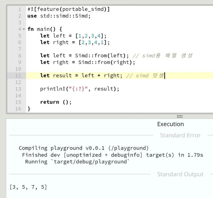Click the return keyword on line 15
213x198 pixels.
[x=50, y=102]
